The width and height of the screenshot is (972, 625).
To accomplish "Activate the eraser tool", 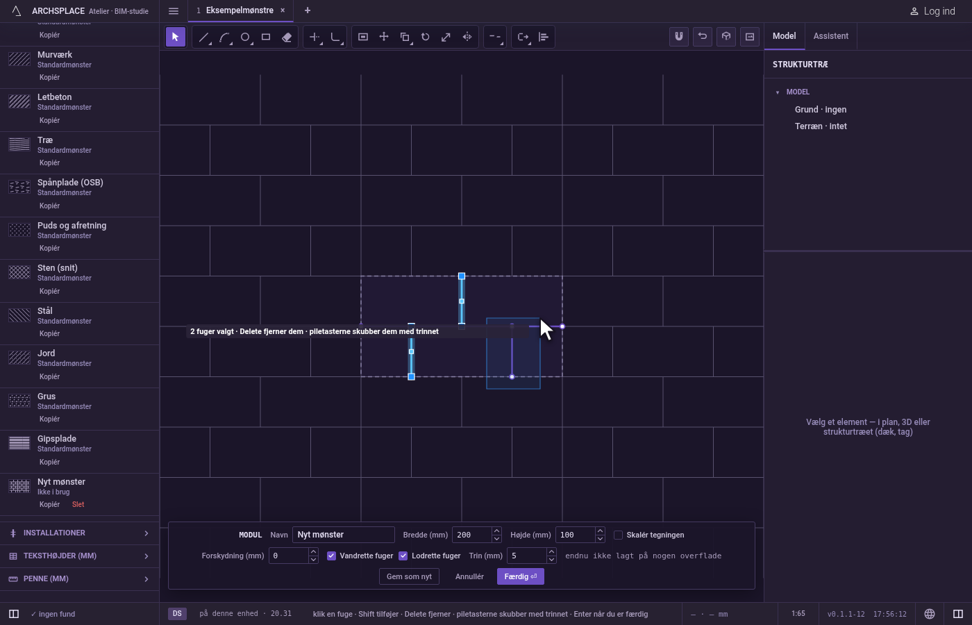I will [287, 37].
